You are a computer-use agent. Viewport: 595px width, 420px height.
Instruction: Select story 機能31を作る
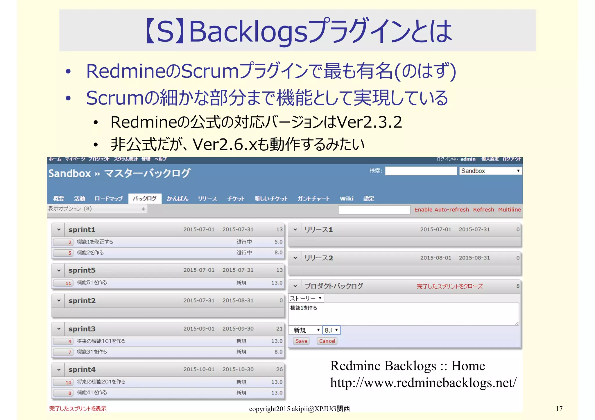[x=92, y=352]
